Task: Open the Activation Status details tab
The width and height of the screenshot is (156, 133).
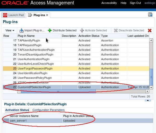Action: pos(17,110)
